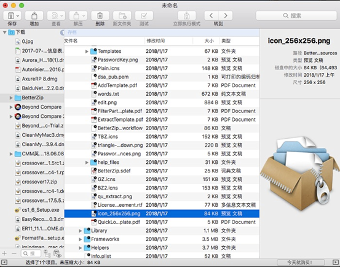Image resolution: width=340 pixels, height=267 pixels.
Task: Click the 增加 (Add) toolbar icon
Action: [34, 16]
